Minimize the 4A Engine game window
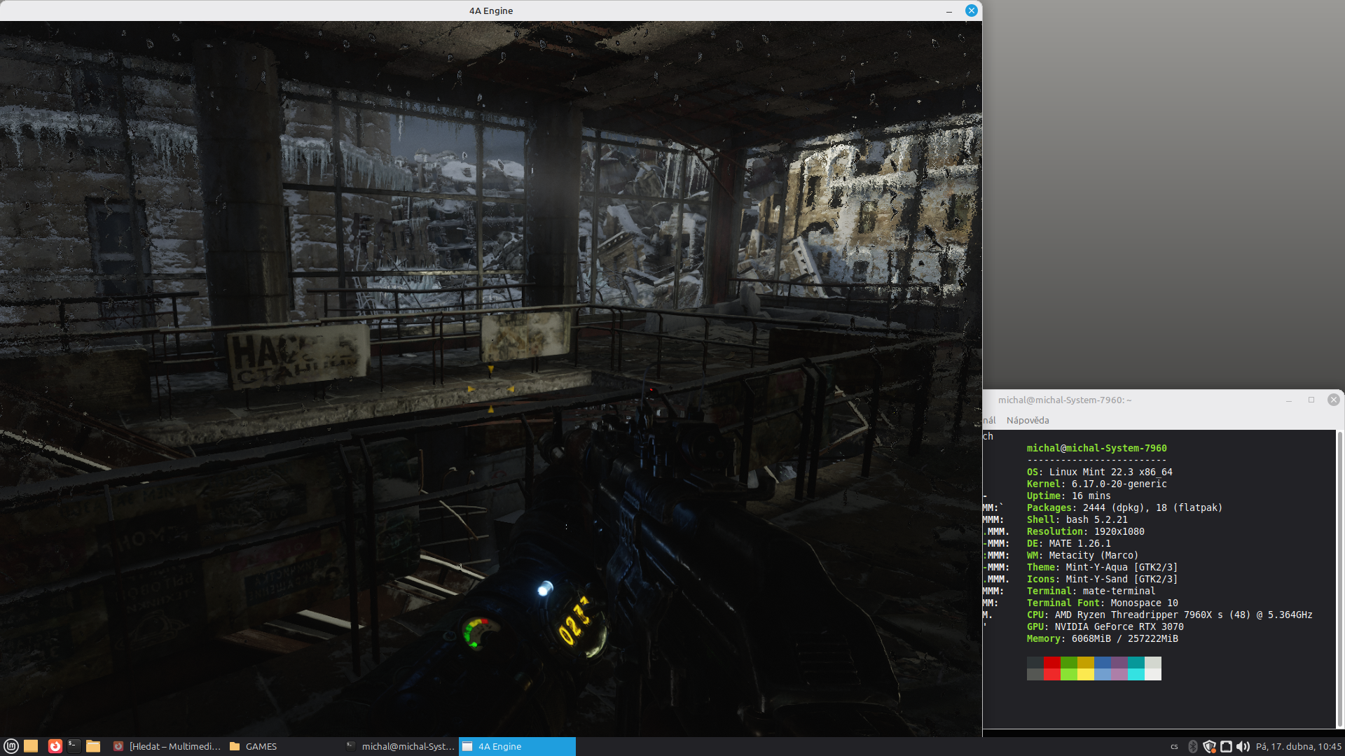The width and height of the screenshot is (1345, 756). click(x=949, y=10)
